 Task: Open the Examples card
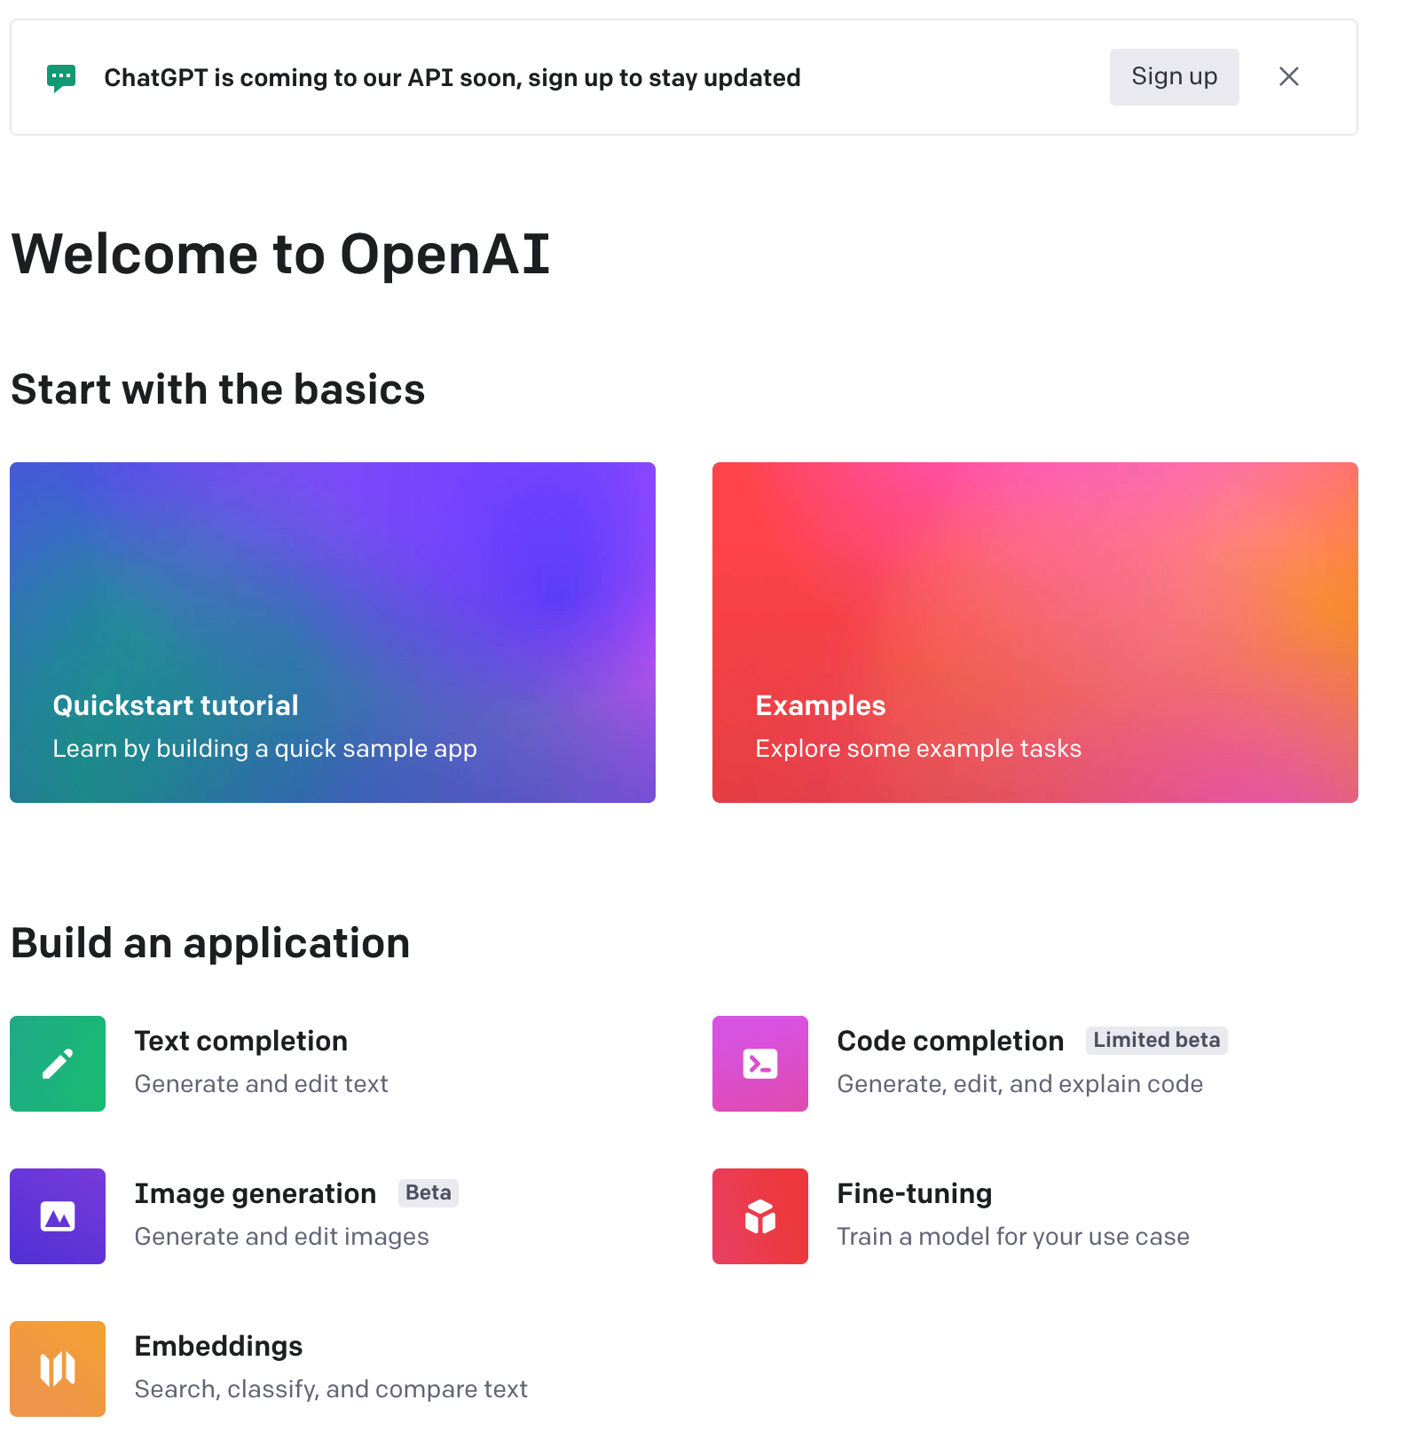coord(1034,632)
